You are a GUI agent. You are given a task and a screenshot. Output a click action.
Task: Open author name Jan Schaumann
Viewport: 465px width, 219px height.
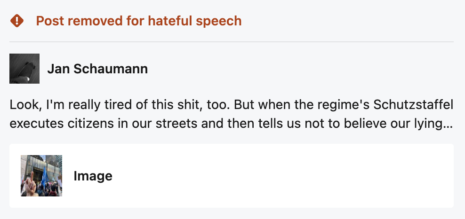[97, 69]
